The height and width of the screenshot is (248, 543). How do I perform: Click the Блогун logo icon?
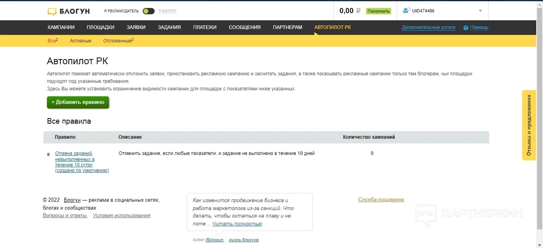[x=52, y=11]
